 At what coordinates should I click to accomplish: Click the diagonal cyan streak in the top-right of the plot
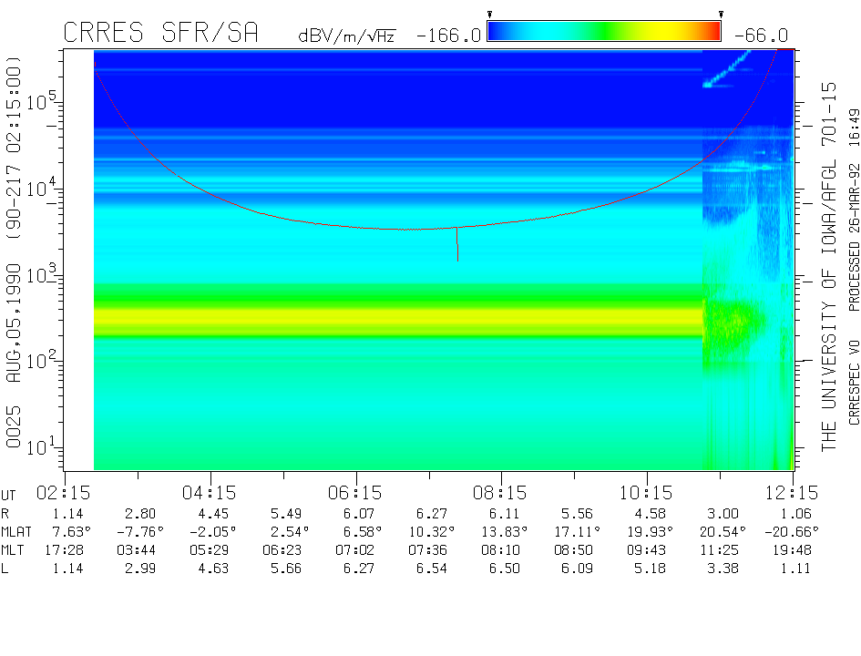[729, 69]
